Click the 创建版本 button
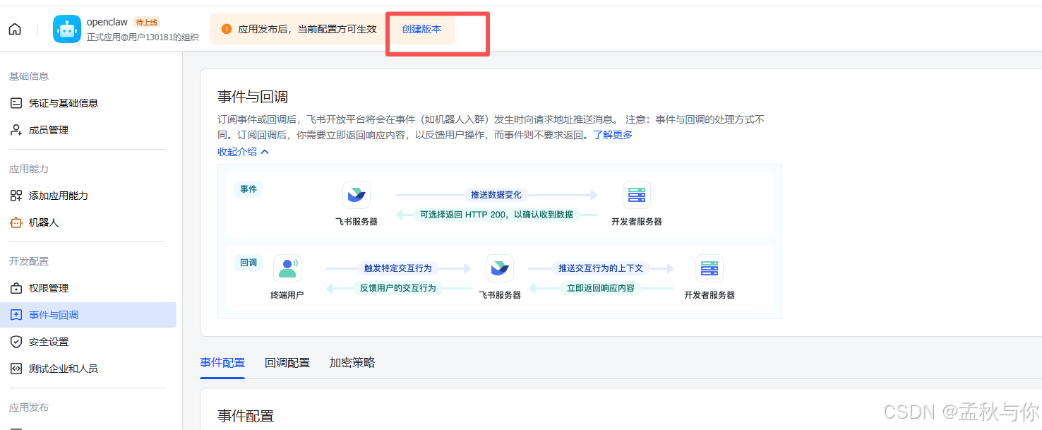 pos(420,29)
